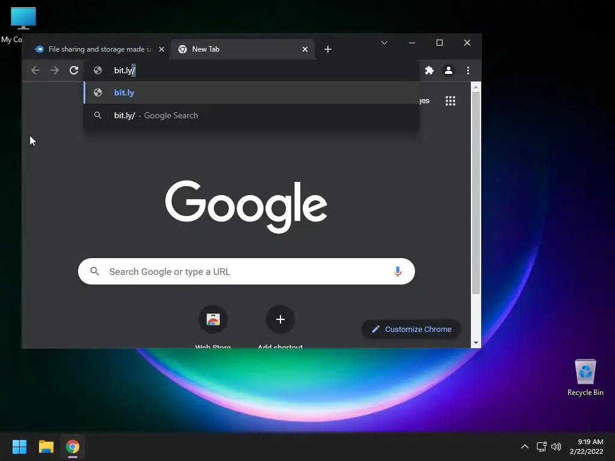The image size is (615, 461).
Task: Open the Chrome profile avatar menu
Action: (448, 70)
